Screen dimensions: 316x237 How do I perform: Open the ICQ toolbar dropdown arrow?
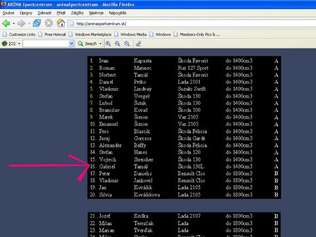[19, 43]
